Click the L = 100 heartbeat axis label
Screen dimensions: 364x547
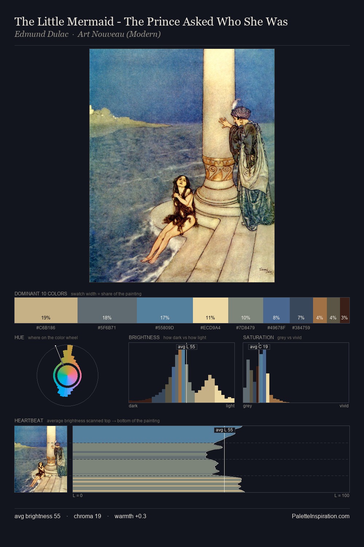(342, 496)
